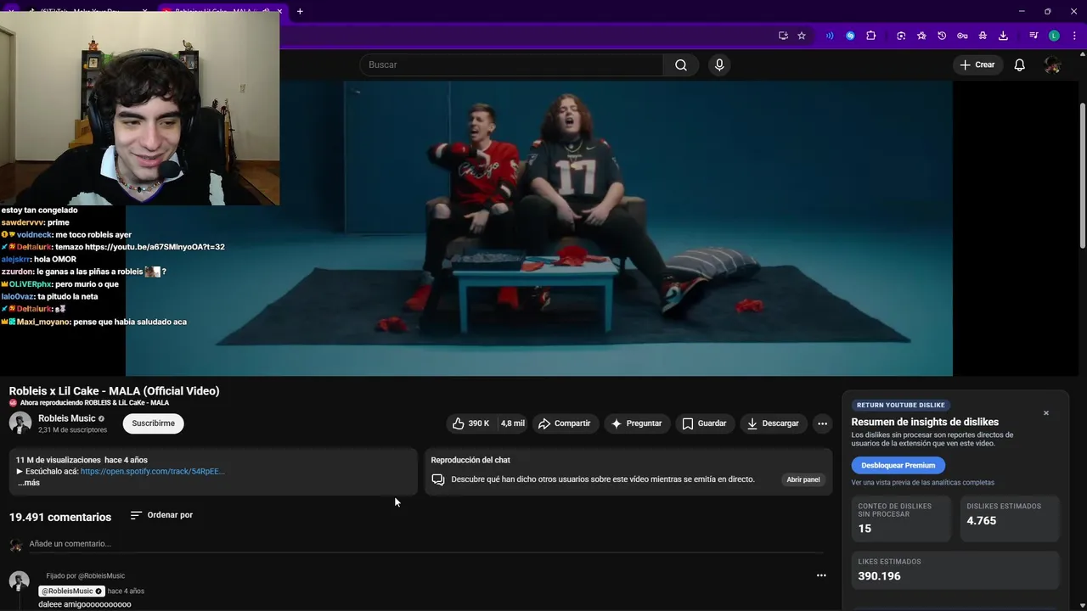Click the Dislikes estimados 4.765 card
Screen dimensions: 1087x611
point(1010,519)
